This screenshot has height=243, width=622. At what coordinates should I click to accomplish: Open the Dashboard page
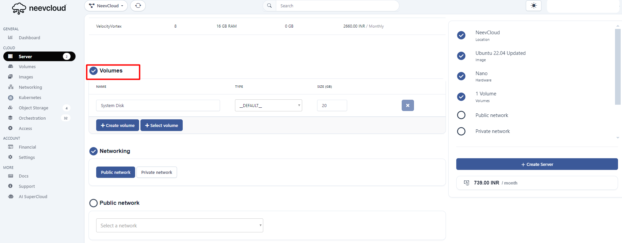(x=29, y=38)
